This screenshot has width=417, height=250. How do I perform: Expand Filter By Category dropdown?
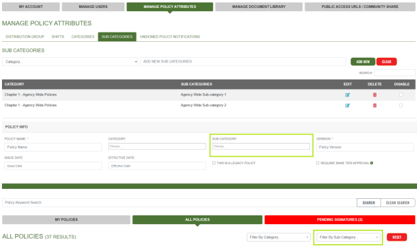point(279,237)
